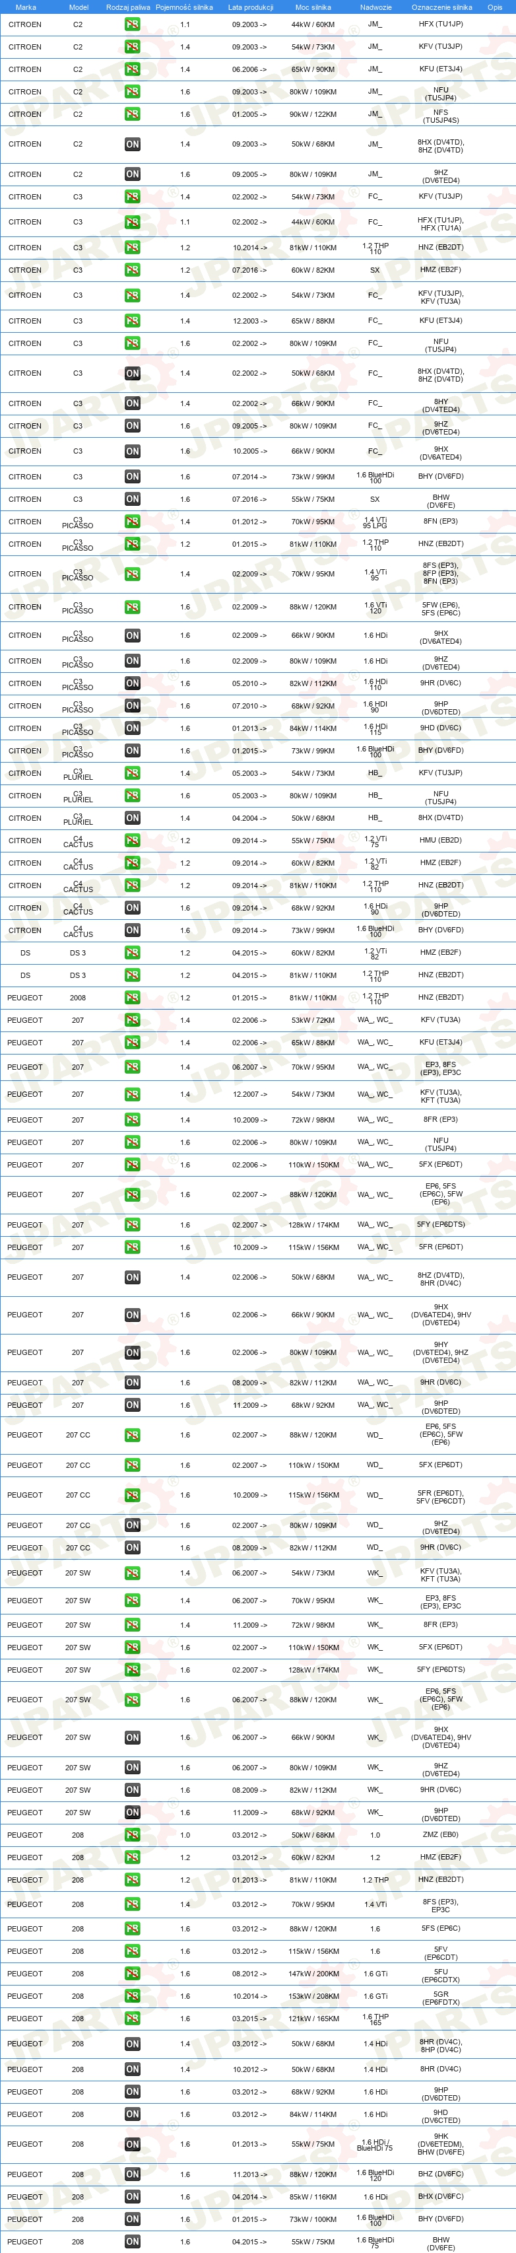
Task: Click petrol icon in C3 Picasso 88kW/120KM row
Action: click(132, 607)
